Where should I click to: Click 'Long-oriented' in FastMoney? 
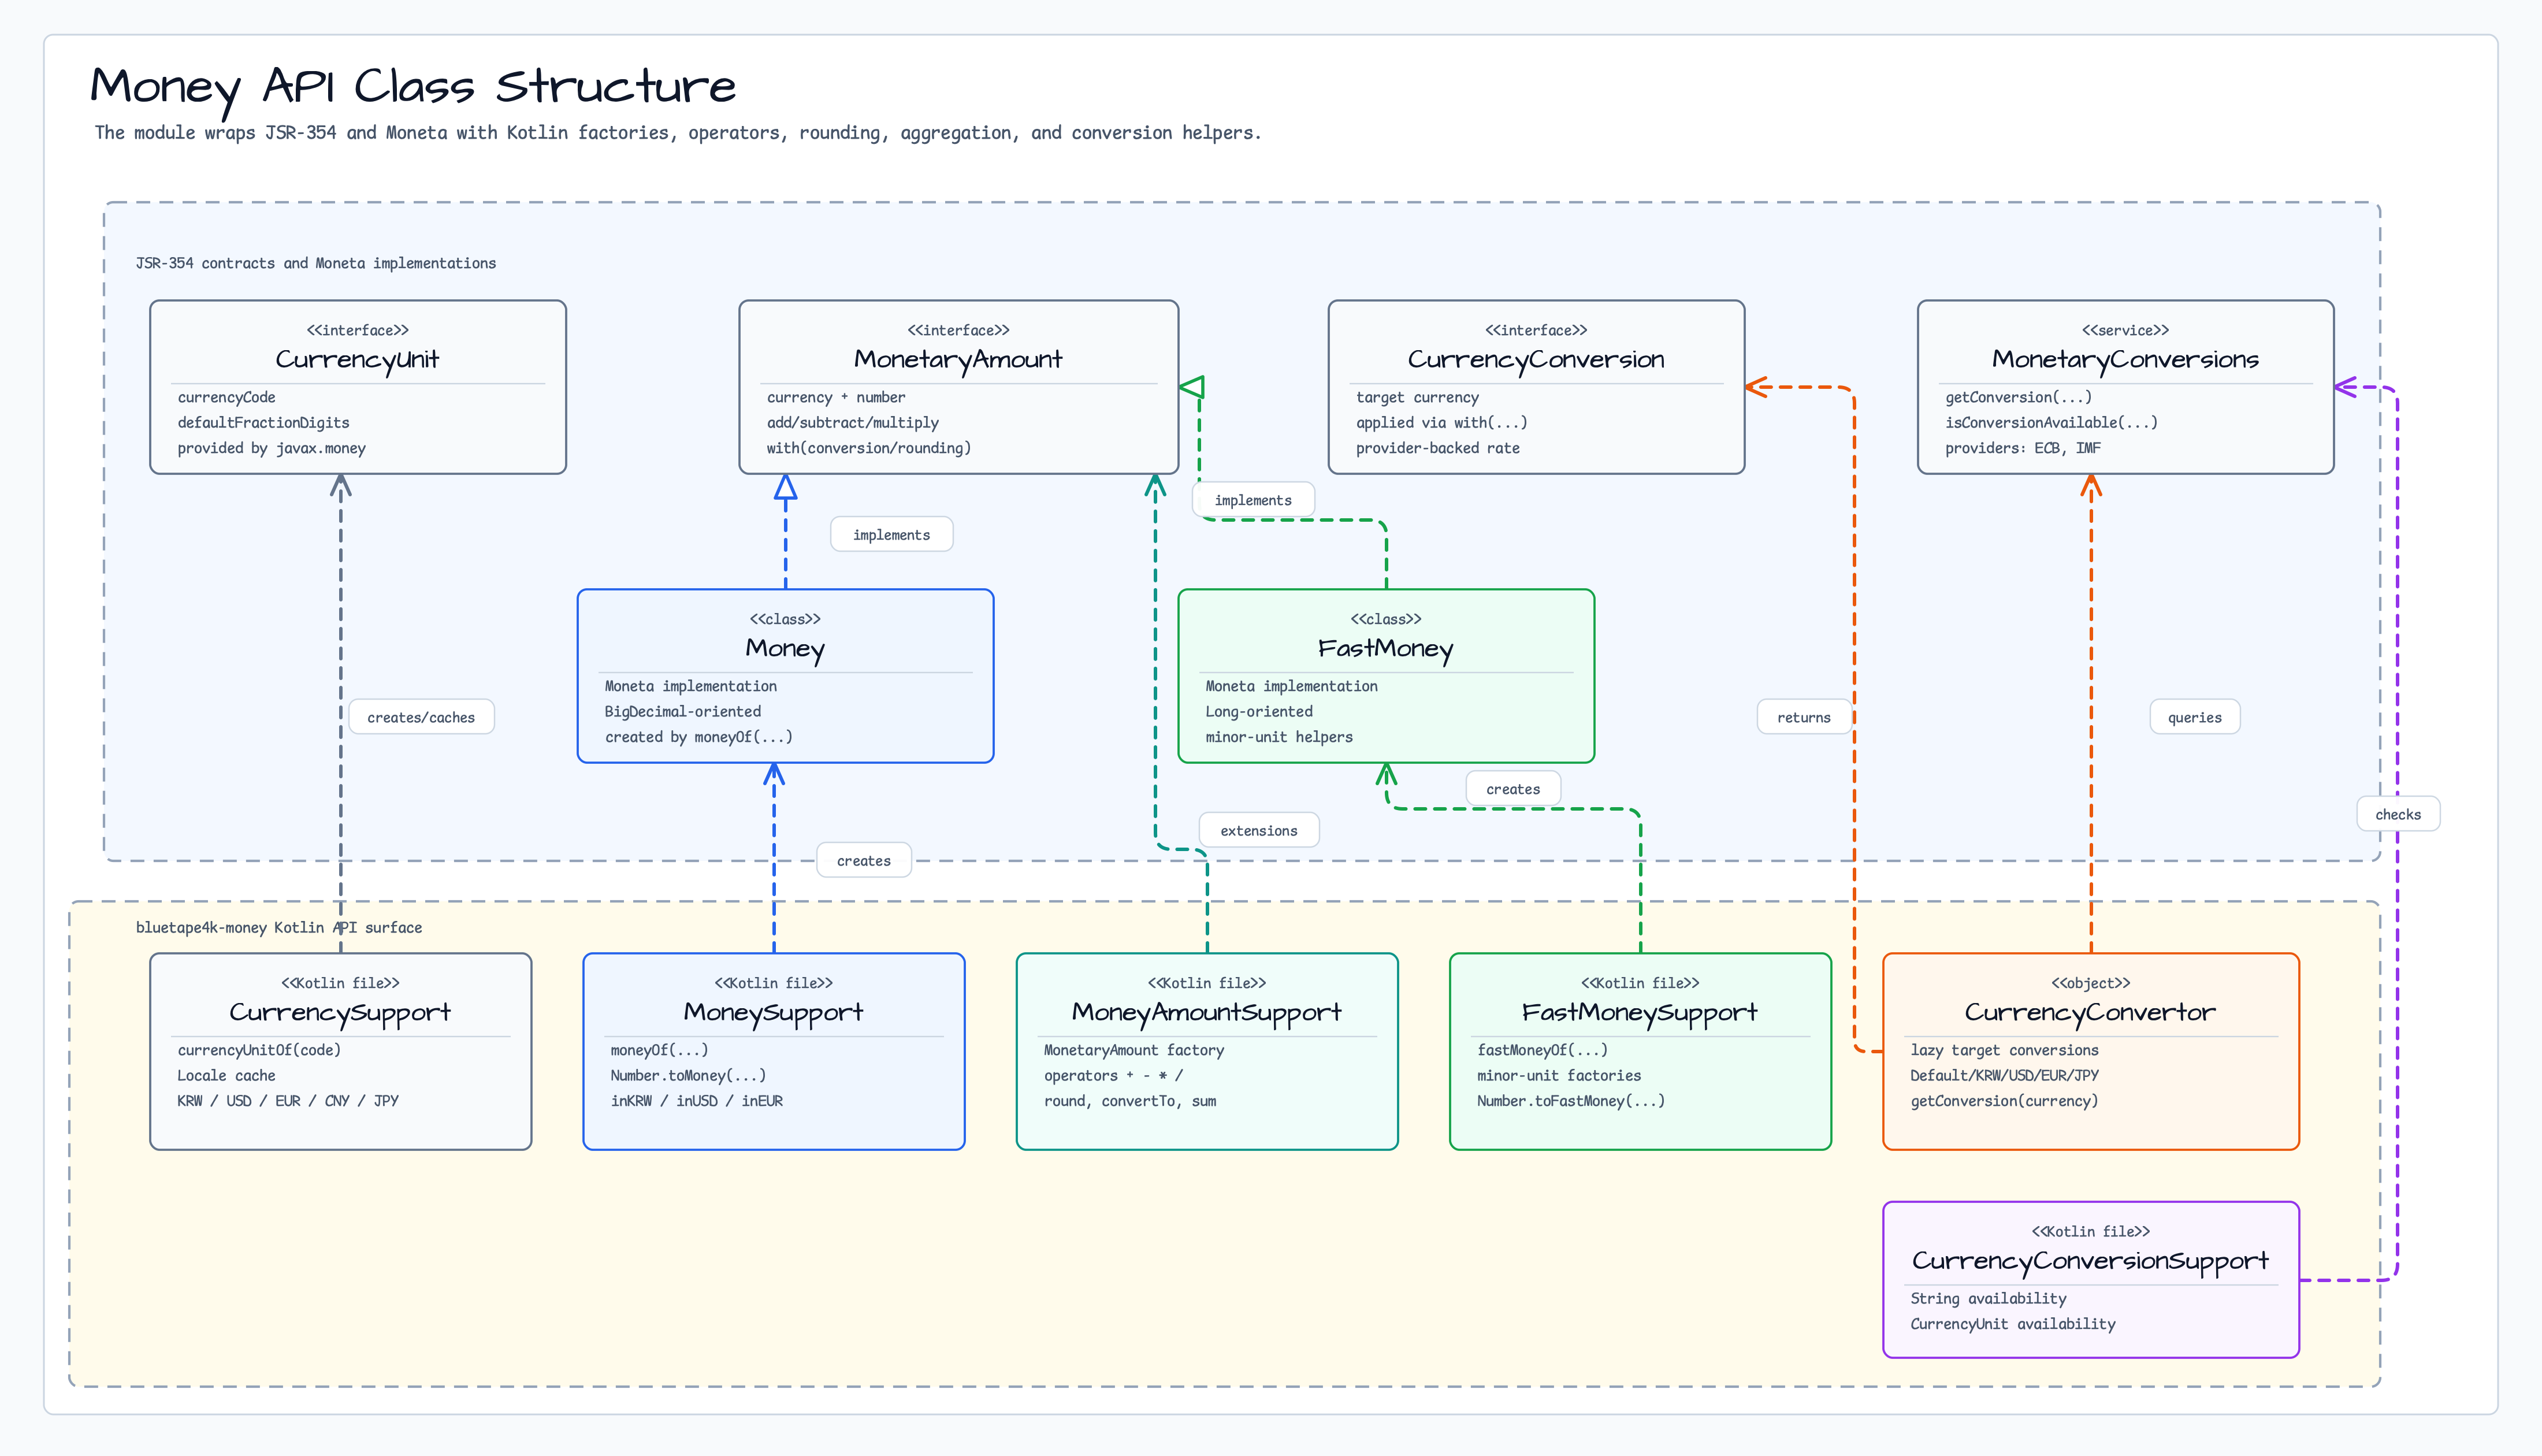pyautogui.click(x=1258, y=711)
